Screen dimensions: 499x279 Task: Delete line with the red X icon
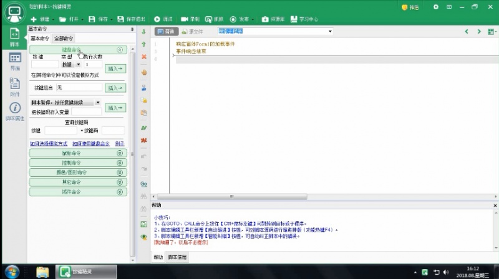tap(144, 57)
